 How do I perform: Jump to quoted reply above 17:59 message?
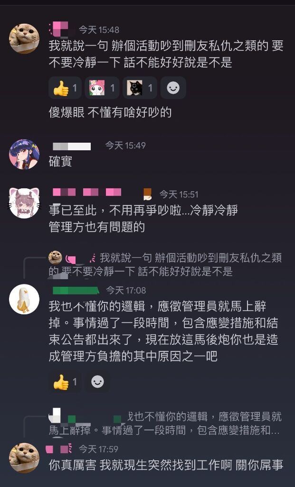click(165, 423)
